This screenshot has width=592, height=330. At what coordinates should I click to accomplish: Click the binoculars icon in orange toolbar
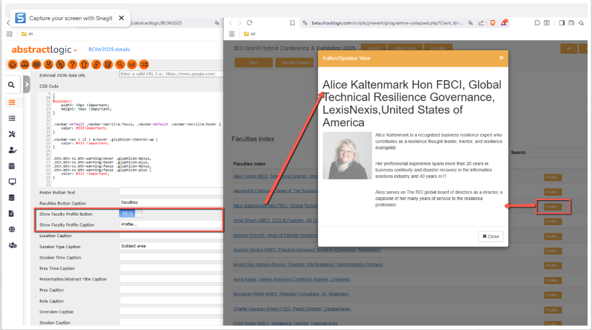point(24,65)
